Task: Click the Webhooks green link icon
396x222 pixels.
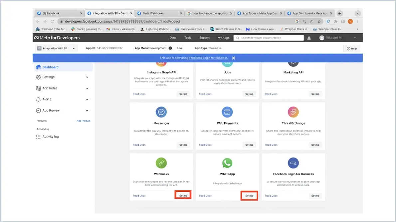Action: 161,163
